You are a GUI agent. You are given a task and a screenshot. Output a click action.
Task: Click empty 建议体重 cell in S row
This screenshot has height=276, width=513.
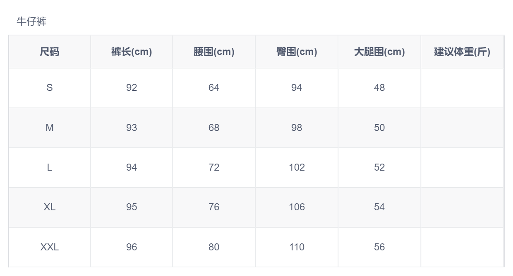tap(462, 88)
